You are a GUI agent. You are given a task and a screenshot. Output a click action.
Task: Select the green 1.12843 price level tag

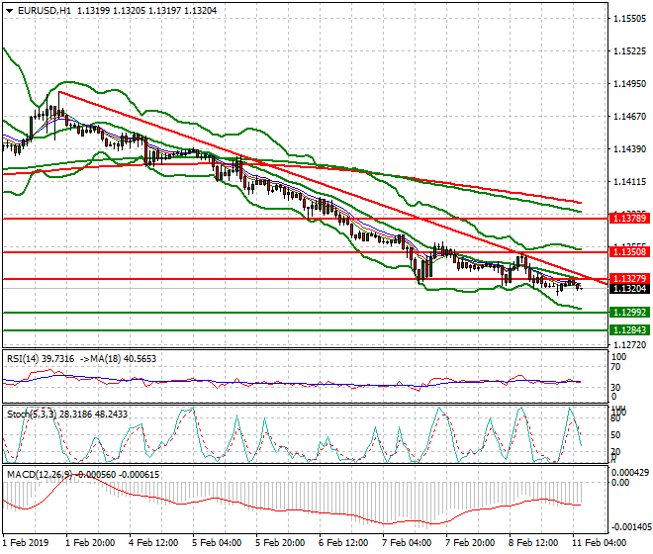tap(629, 329)
